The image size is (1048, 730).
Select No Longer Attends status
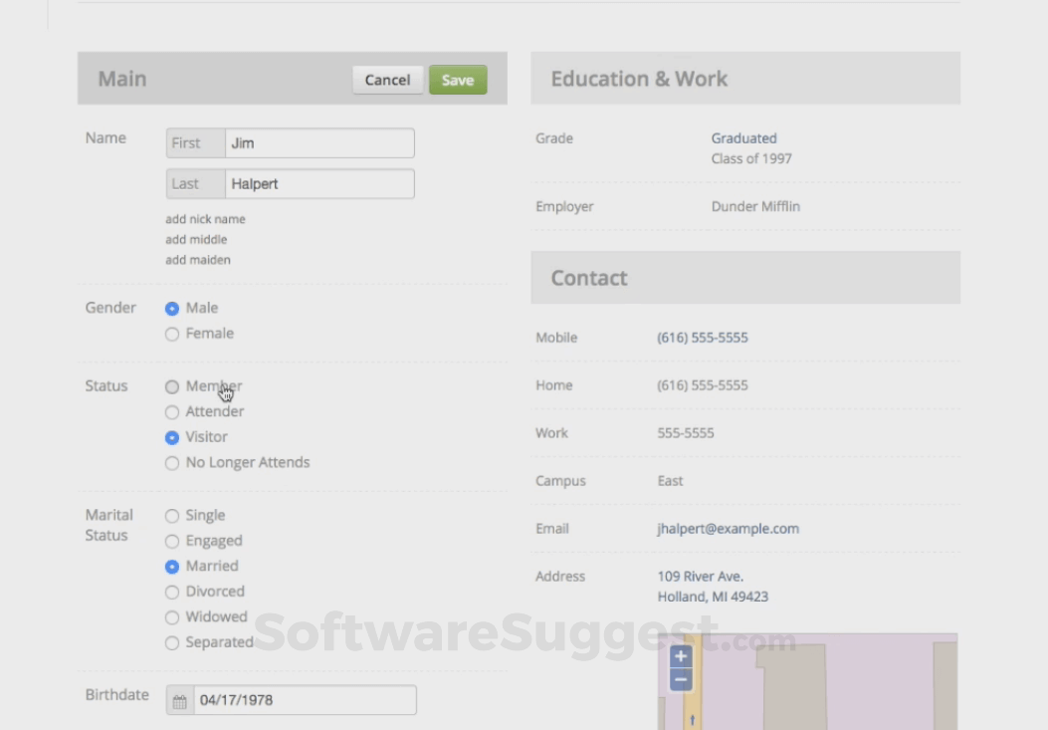click(x=171, y=462)
